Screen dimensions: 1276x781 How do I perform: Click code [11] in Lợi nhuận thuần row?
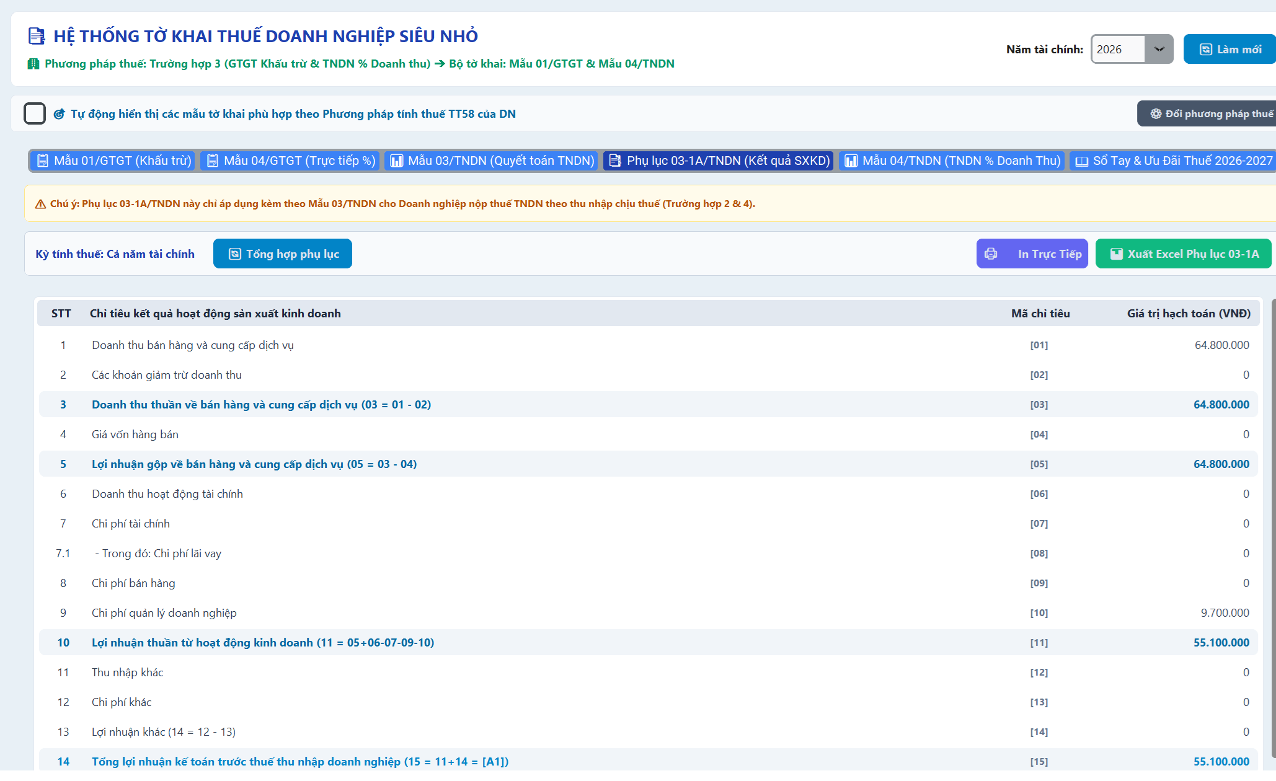(1039, 643)
